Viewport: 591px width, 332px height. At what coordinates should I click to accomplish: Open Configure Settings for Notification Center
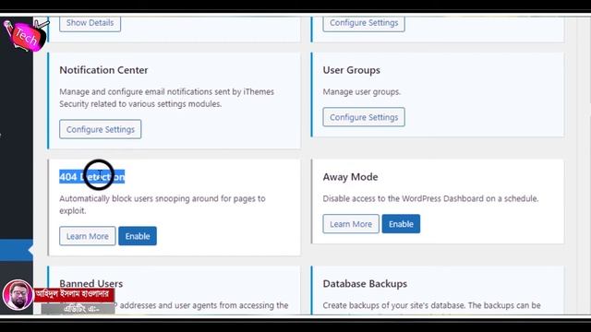tap(101, 129)
